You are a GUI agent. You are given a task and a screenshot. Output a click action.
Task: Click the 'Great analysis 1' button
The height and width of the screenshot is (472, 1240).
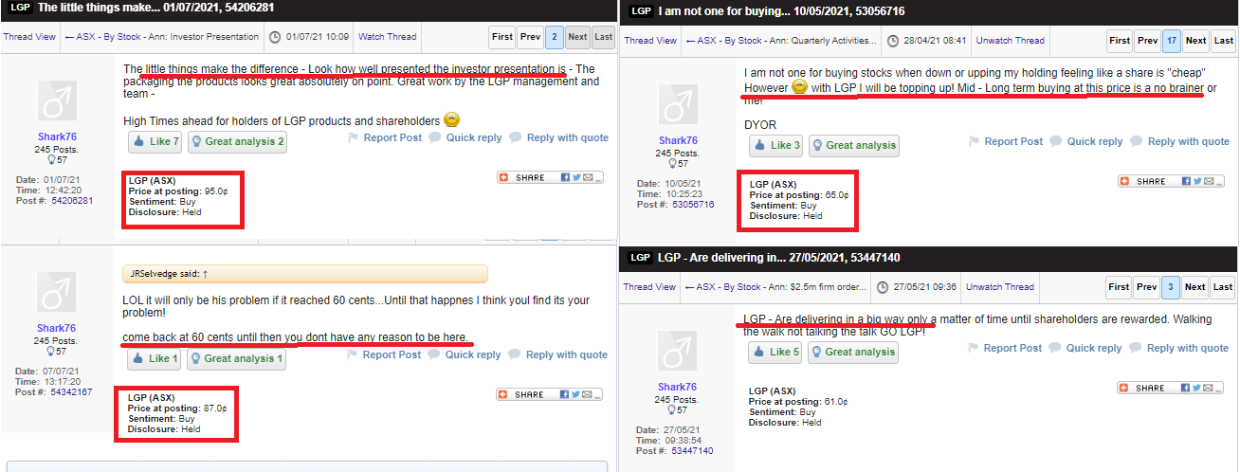(x=236, y=358)
